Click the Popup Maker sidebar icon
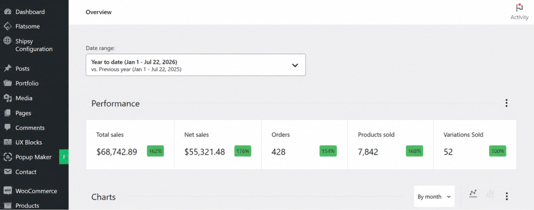This screenshot has height=210, width=534. (7, 157)
